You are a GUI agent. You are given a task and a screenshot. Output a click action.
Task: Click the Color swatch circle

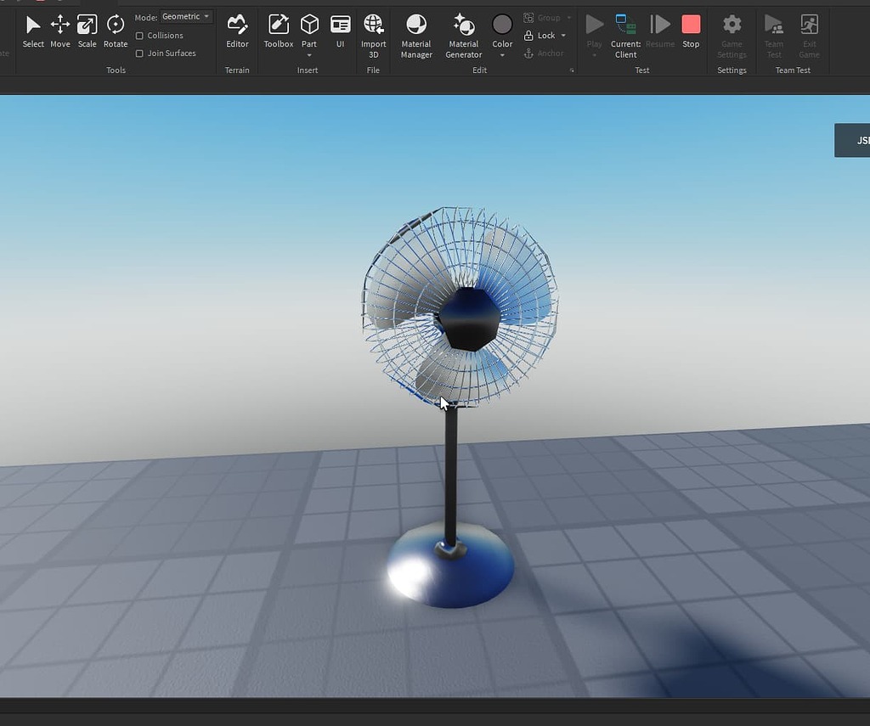coord(502,25)
